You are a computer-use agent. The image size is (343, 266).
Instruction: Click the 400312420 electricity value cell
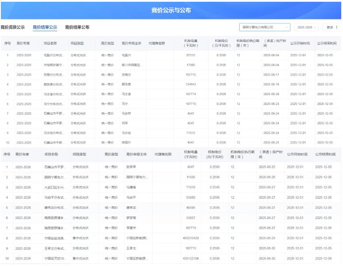pyautogui.click(x=191, y=239)
